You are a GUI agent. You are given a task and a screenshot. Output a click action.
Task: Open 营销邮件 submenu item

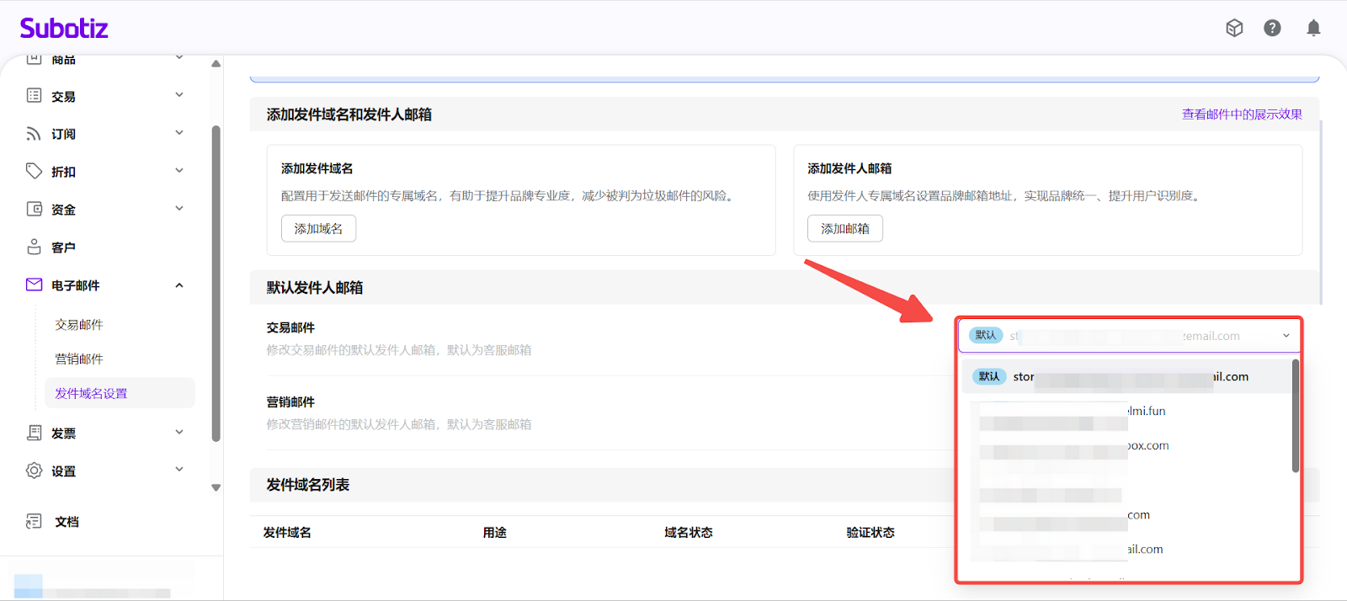(79, 359)
